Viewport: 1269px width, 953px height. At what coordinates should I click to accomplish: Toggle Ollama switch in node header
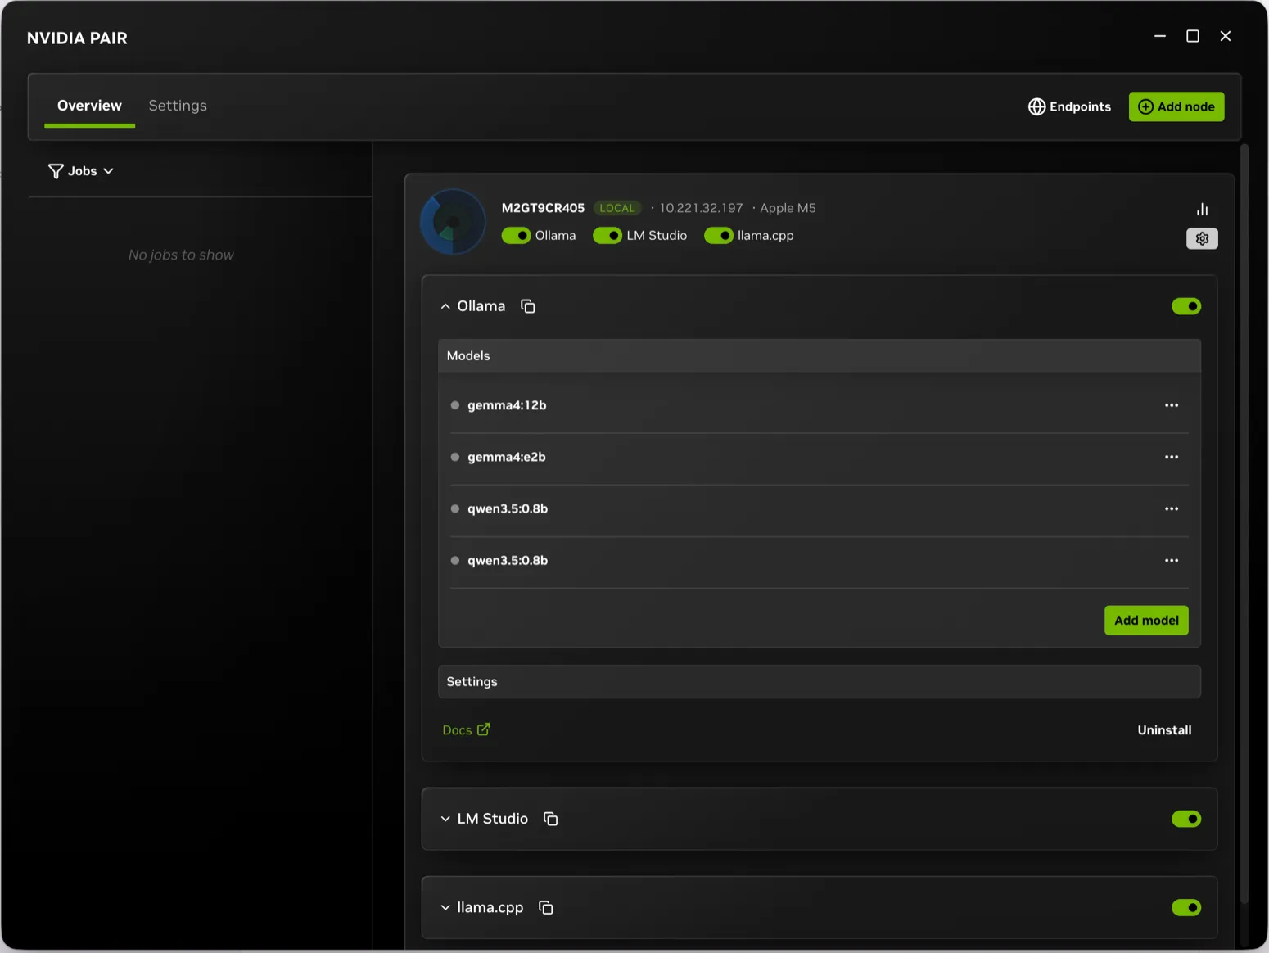pos(517,236)
